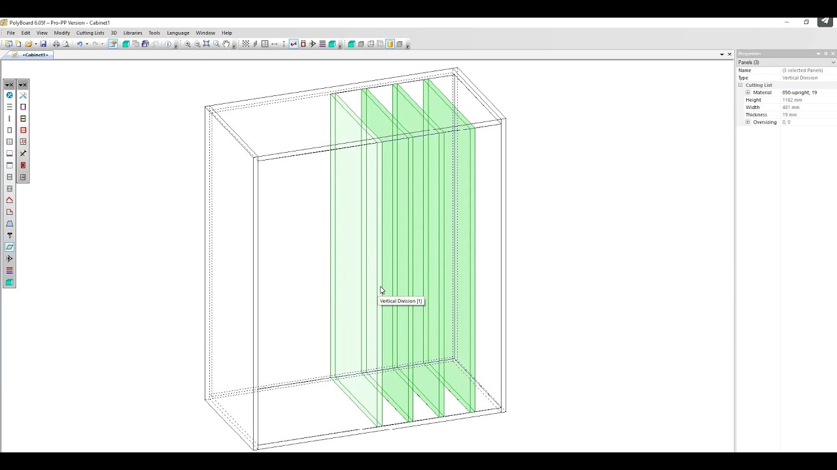Viewport: 837px width, 470px height.
Task: Click the new cabinet icon at toolbar start
Action: [8, 44]
